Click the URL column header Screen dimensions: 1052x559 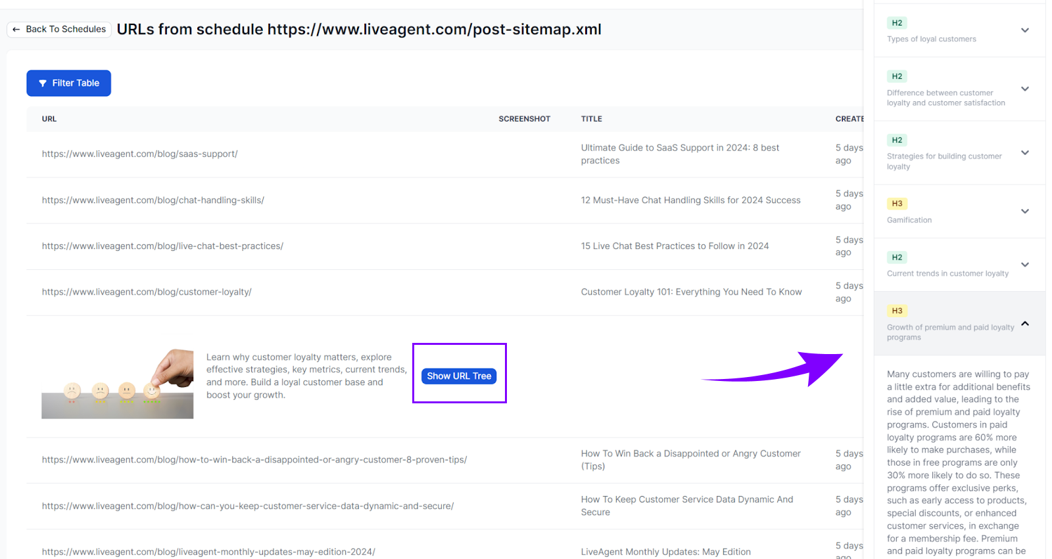coord(49,119)
